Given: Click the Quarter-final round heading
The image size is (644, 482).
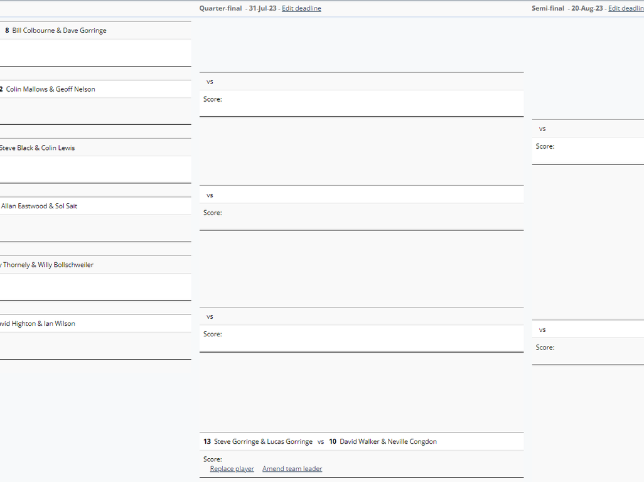Looking at the screenshot, I should point(220,8).
